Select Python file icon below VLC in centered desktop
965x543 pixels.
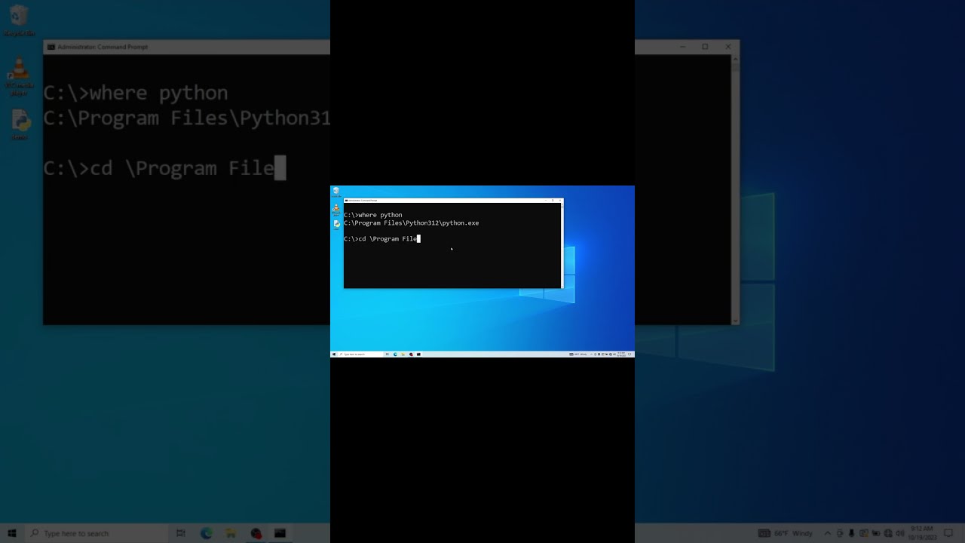(336, 224)
